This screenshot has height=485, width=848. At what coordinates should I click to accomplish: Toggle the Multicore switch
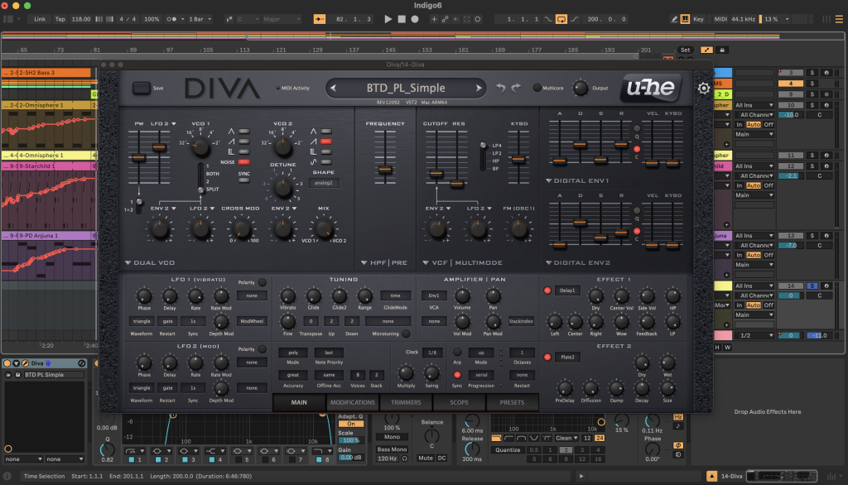pyautogui.click(x=537, y=88)
